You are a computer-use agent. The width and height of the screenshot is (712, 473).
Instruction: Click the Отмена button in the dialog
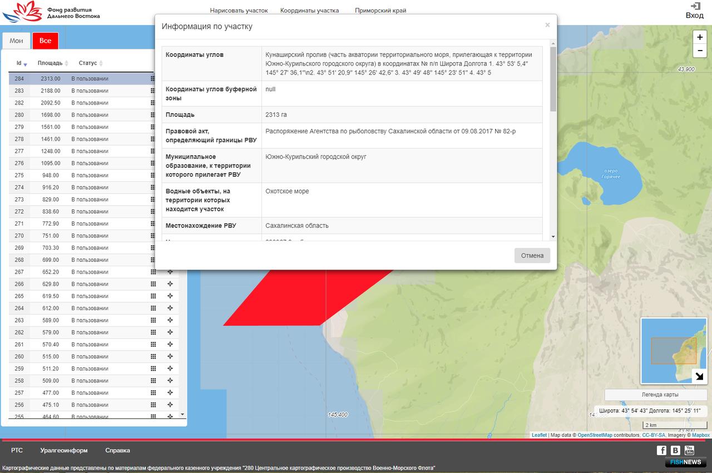click(x=532, y=256)
